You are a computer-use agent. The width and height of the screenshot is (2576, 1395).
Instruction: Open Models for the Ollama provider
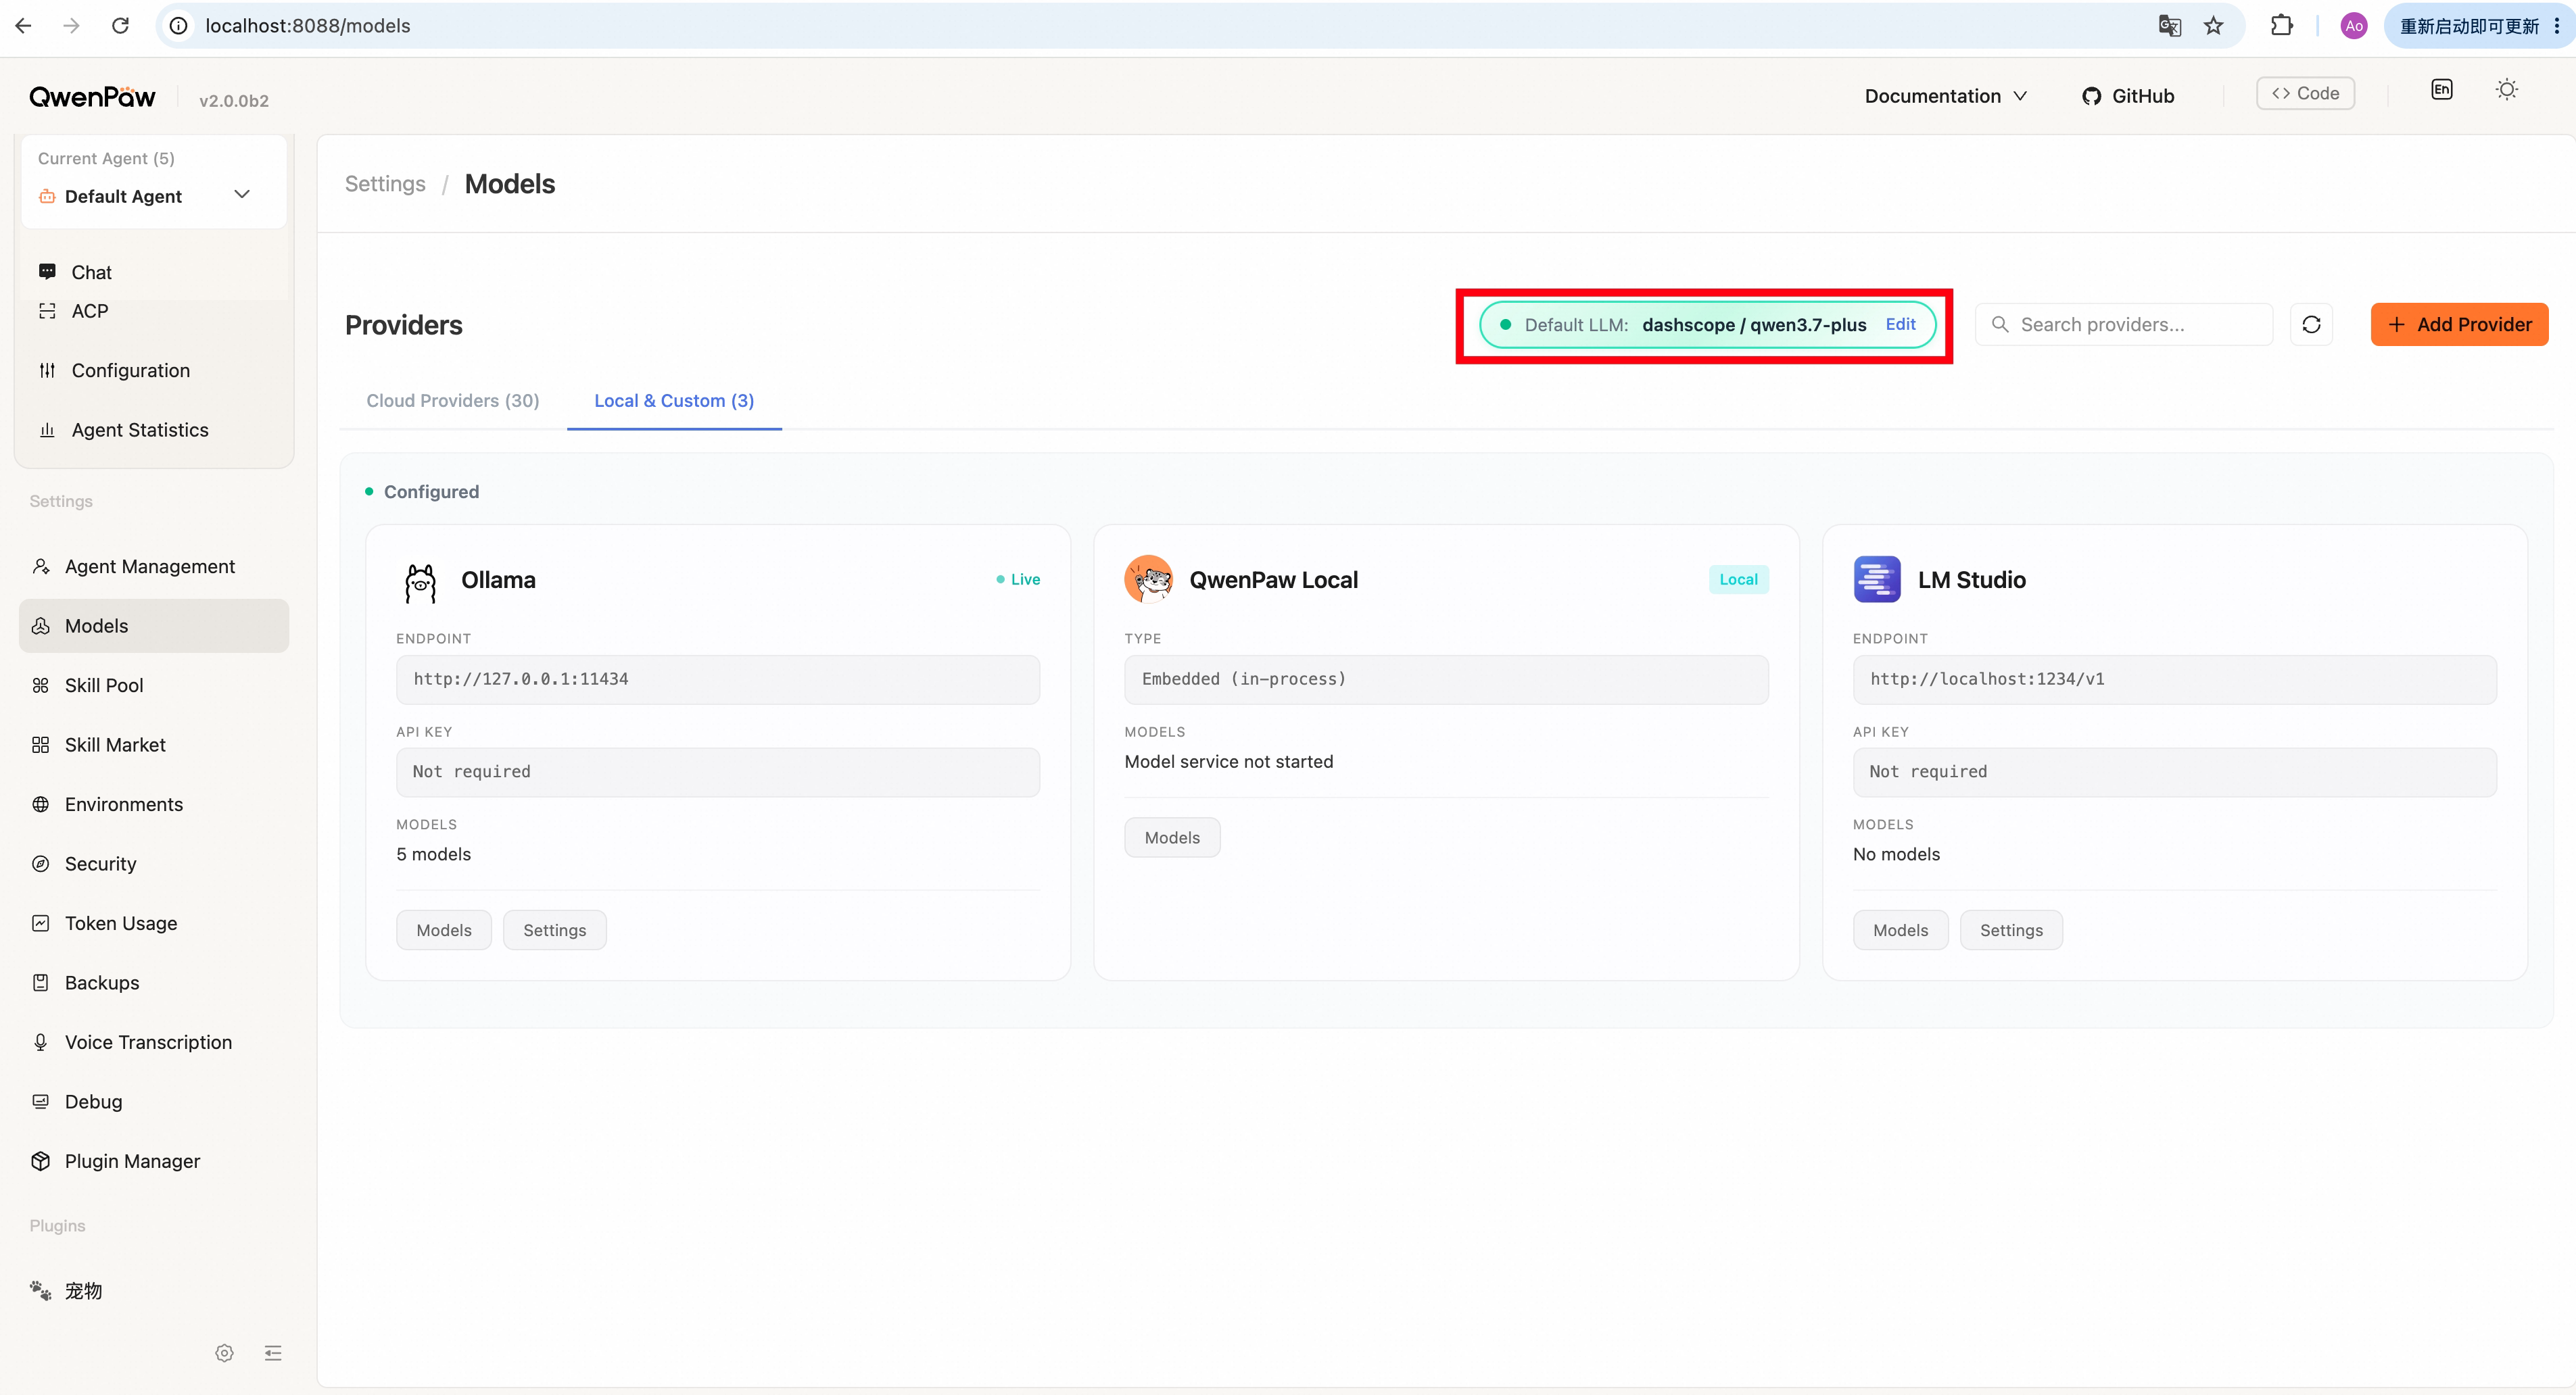click(x=444, y=930)
